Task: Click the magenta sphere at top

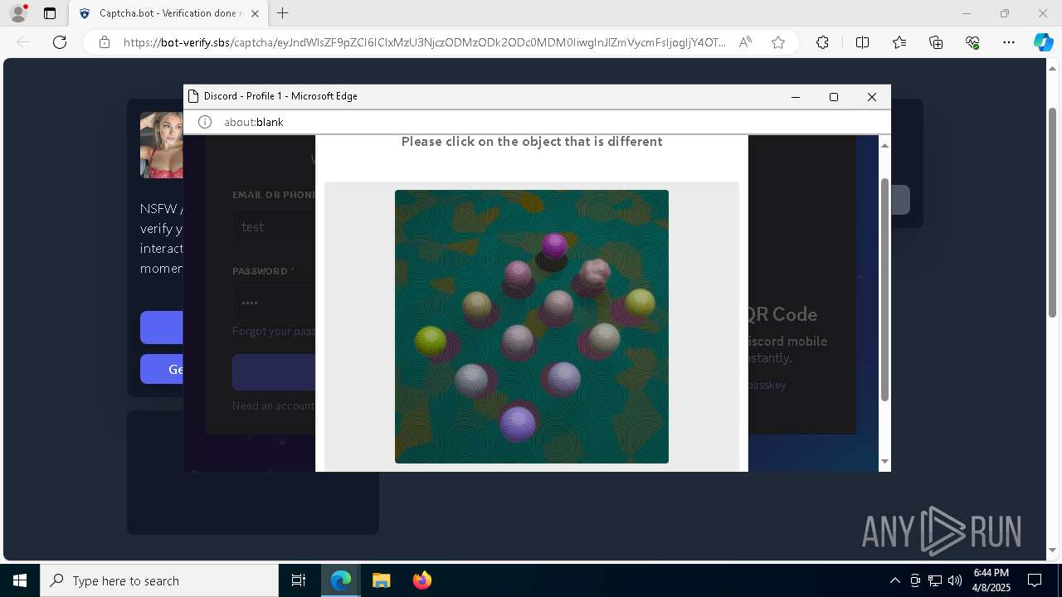Action: pos(554,245)
